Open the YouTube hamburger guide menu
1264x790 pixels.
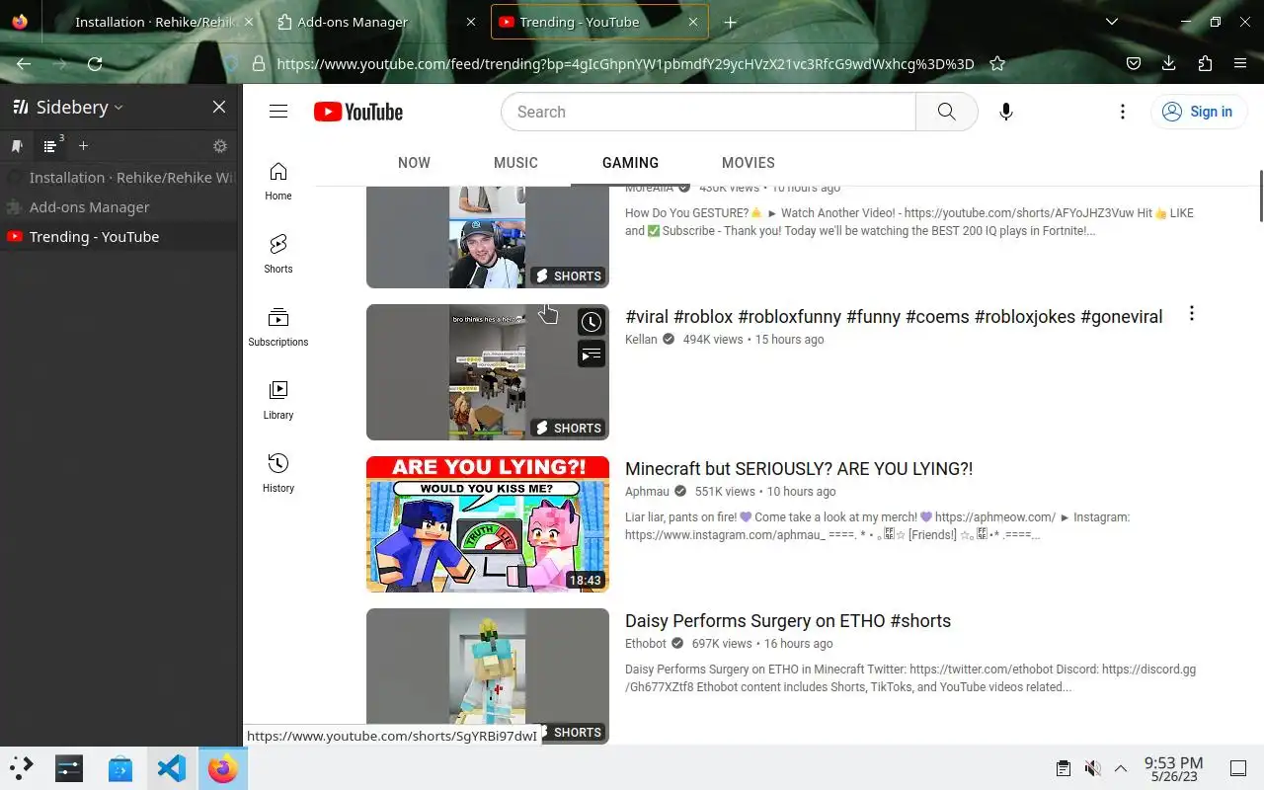pyautogui.click(x=278, y=112)
